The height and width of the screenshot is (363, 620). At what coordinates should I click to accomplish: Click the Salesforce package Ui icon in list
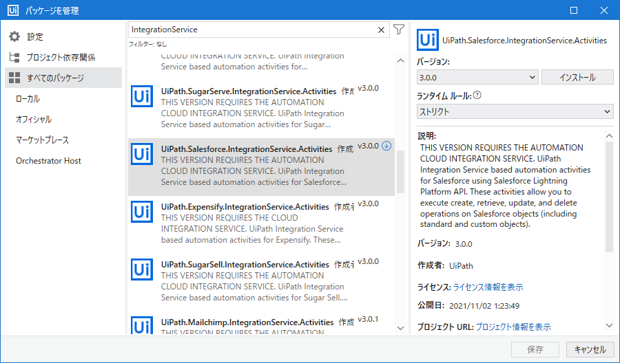[x=142, y=154]
